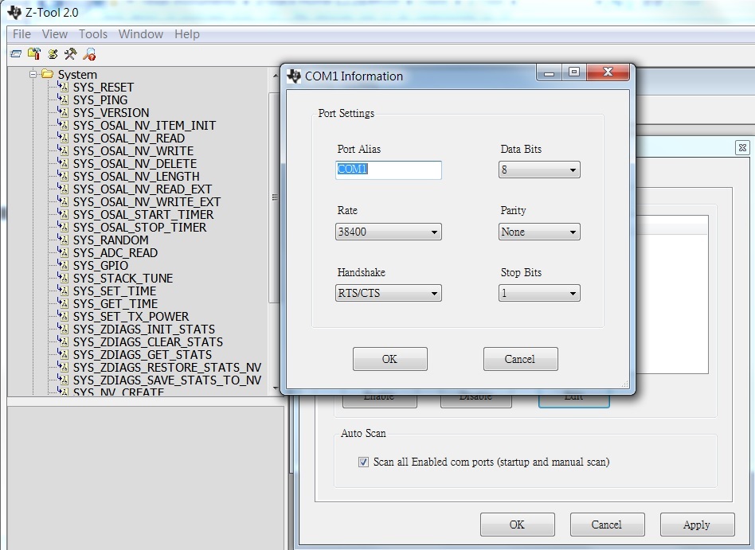Select SYS_OSAL_NV_READ_EXT in the tree

(x=143, y=189)
